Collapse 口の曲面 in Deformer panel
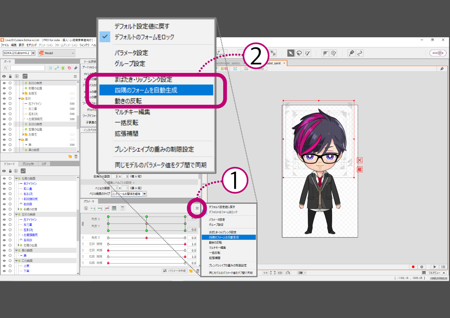Image resolution: width=450 pixels, height=318 pixels. (17, 261)
